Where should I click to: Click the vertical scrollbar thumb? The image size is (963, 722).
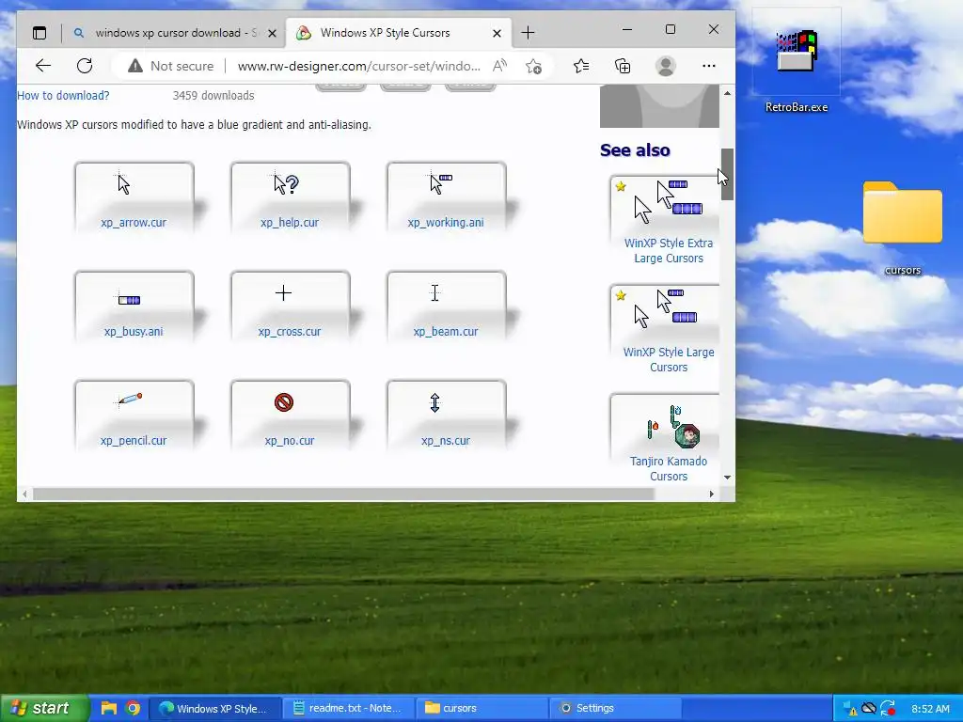click(727, 174)
